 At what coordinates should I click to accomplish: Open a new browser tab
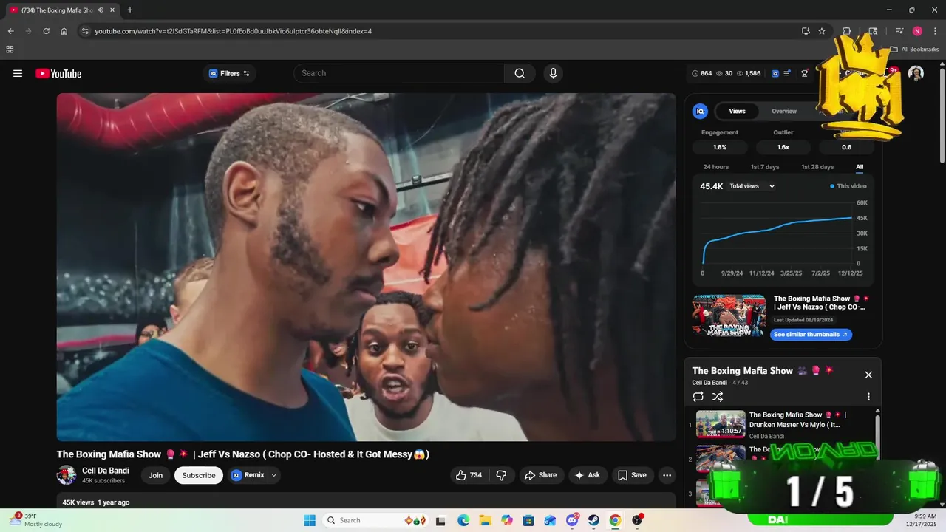click(x=130, y=10)
